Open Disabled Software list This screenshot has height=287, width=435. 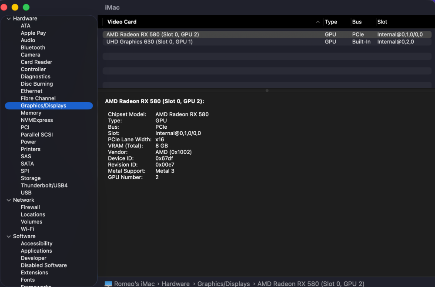coord(44,265)
